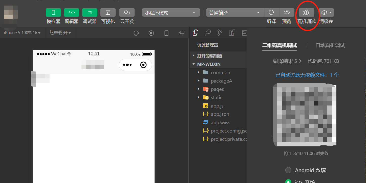Open the app.wxss file
The width and height of the screenshot is (366, 183).
click(218, 122)
